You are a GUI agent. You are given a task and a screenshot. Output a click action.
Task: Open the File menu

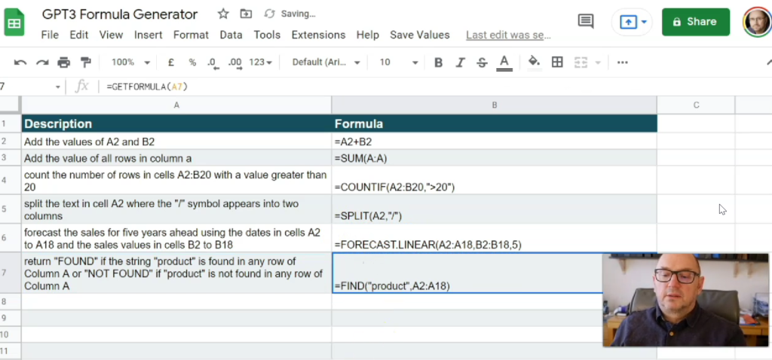pyautogui.click(x=50, y=35)
